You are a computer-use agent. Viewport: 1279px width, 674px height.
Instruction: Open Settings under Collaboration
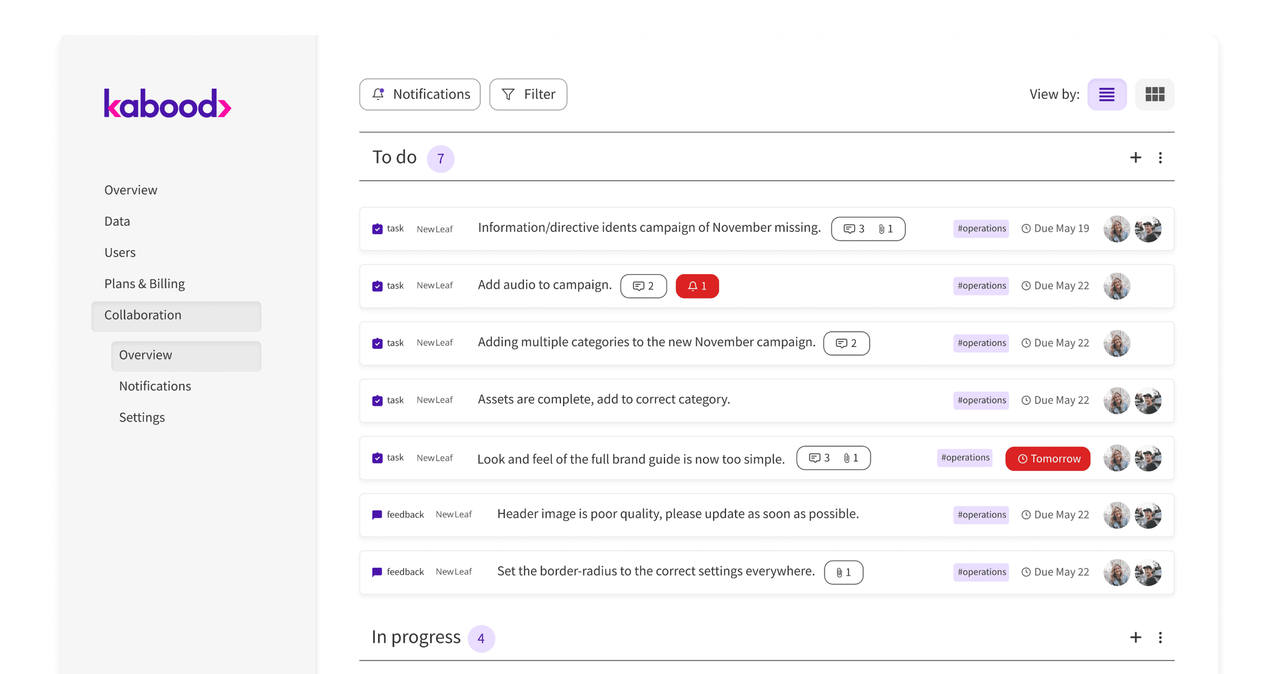[x=142, y=418]
